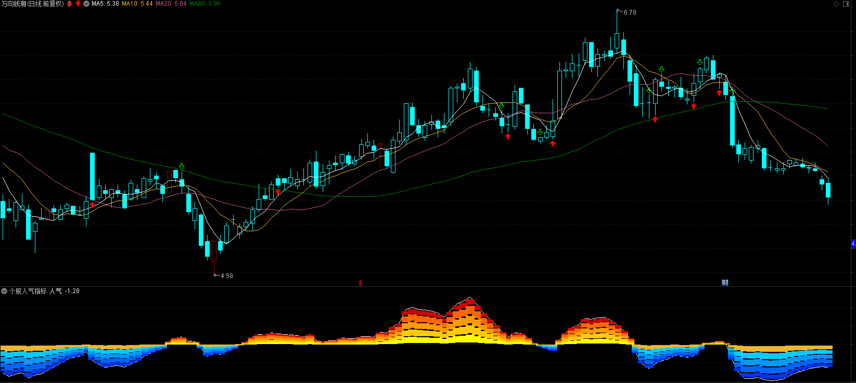The image size is (856, 383).
Task: Click the 人气: -1.28 value label
Action: 65,291
